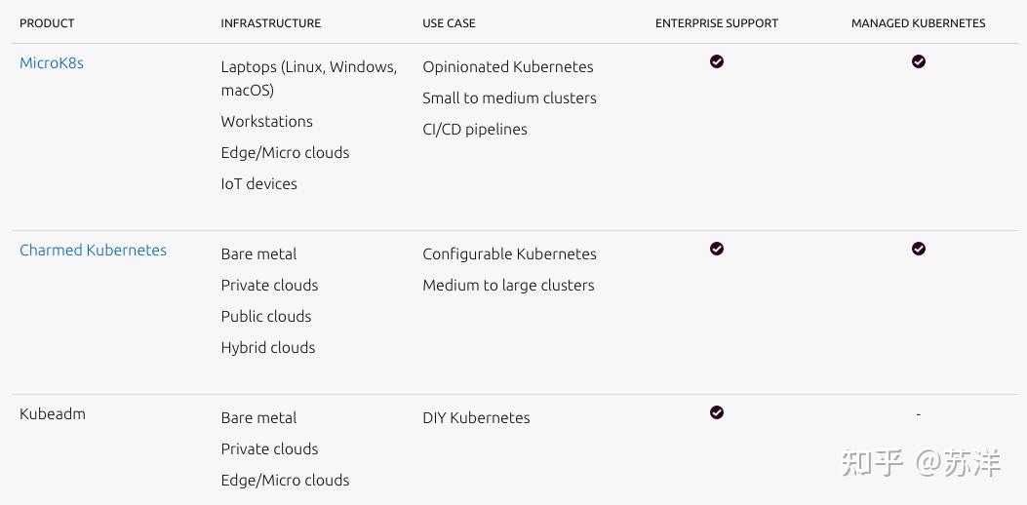Screen dimensions: 1027x505
Task: Click the INFRASTRUCTURE column header
Action: click(x=270, y=23)
